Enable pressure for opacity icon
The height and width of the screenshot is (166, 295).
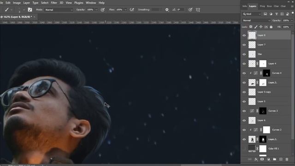[102, 10]
